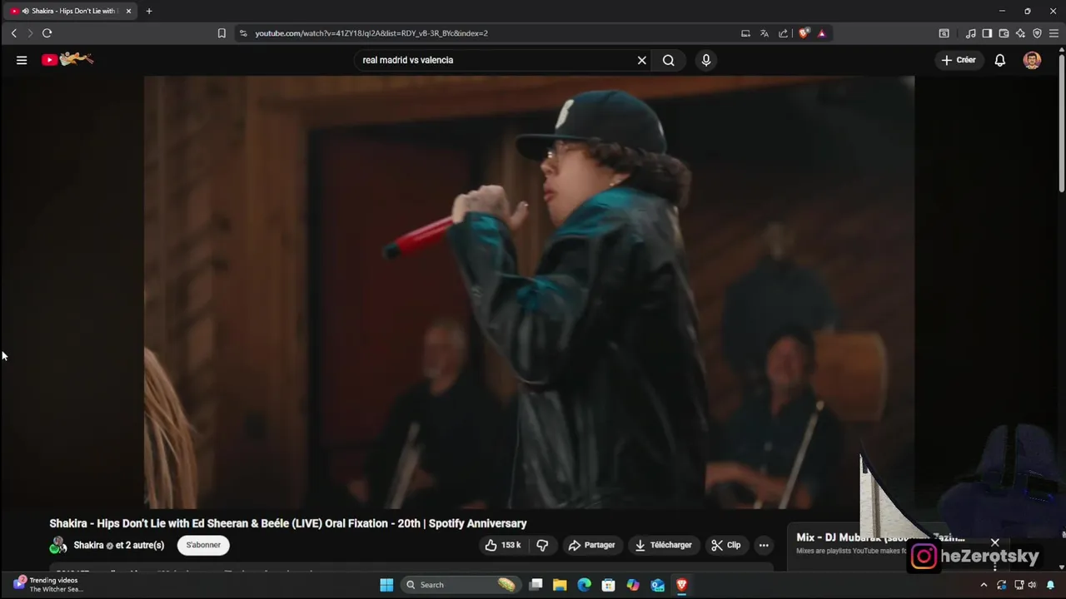
Task: Dislike the video
Action: pos(542,545)
